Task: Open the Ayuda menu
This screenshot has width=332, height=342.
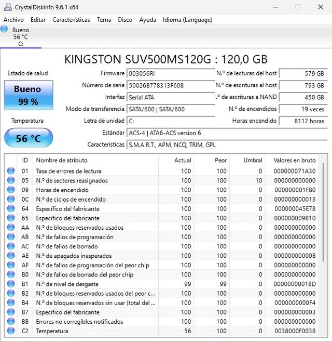Action: point(148,20)
